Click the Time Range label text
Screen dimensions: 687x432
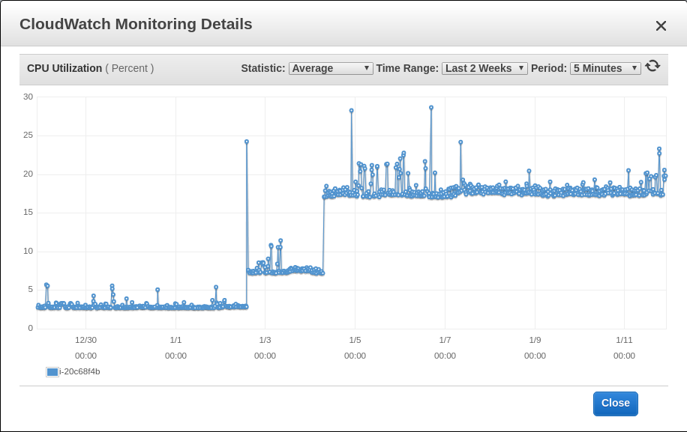coord(407,68)
